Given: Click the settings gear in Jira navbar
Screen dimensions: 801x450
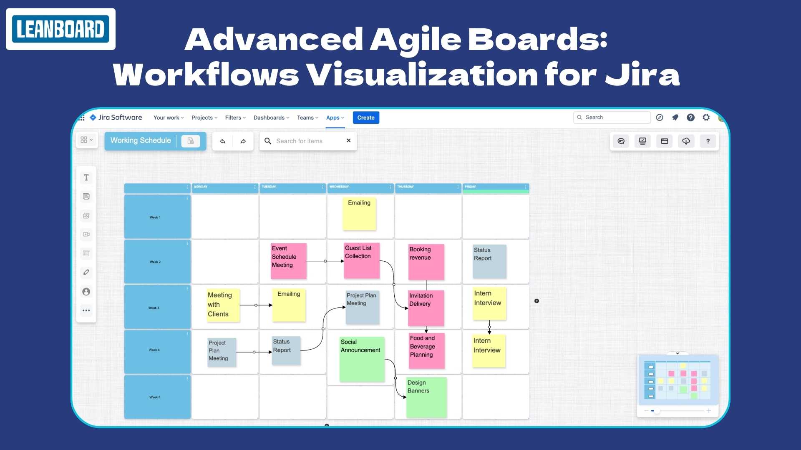Looking at the screenshot, I should (706, 117).
